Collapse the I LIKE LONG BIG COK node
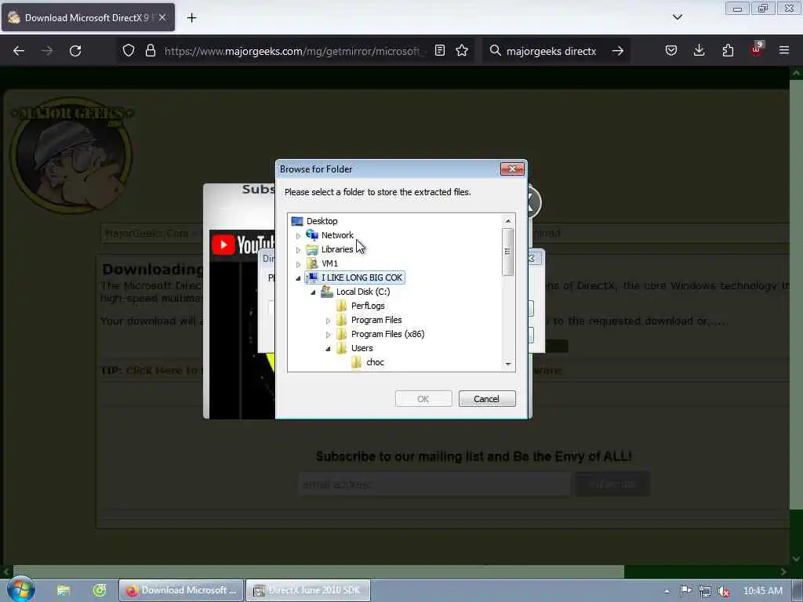Viewport: 803px width, 602px height. tap(298, 278)
